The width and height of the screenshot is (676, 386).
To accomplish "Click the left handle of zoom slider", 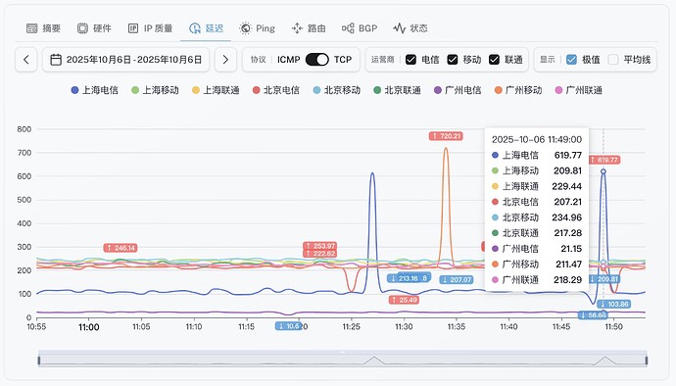I will tap(39, 360).
